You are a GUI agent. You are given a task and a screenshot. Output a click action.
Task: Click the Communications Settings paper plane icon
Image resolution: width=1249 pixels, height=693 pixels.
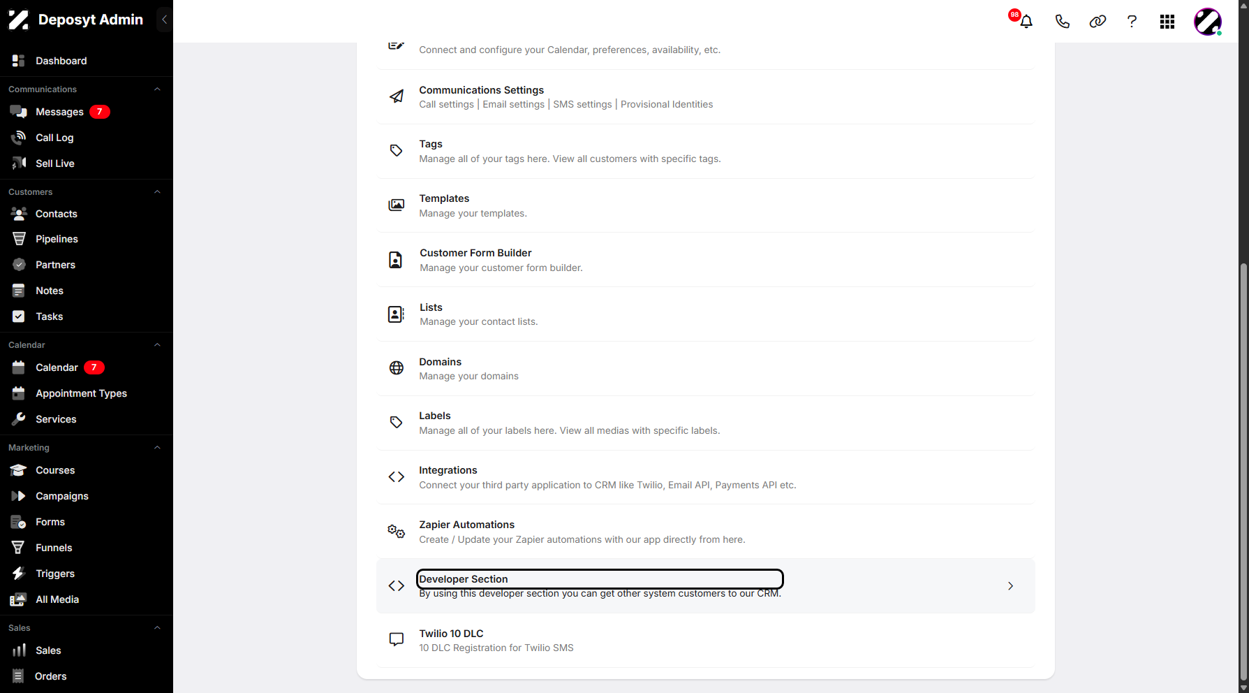[397, 96]
